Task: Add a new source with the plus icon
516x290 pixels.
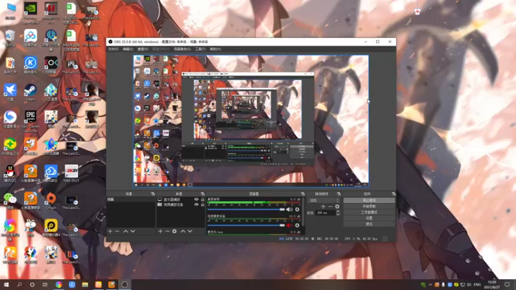Action: [160, 231]
